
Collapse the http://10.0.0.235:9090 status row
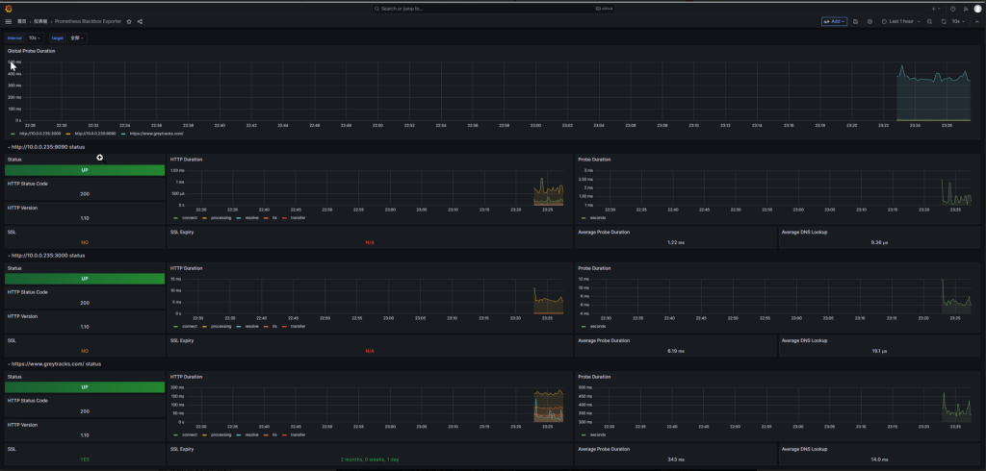(x=46, y=147)
